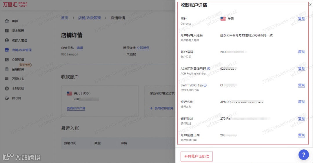Click the US flag on 美元 (USD) card
The height and width of the screenshot is (163, 313).
click(x=70, y=93)
